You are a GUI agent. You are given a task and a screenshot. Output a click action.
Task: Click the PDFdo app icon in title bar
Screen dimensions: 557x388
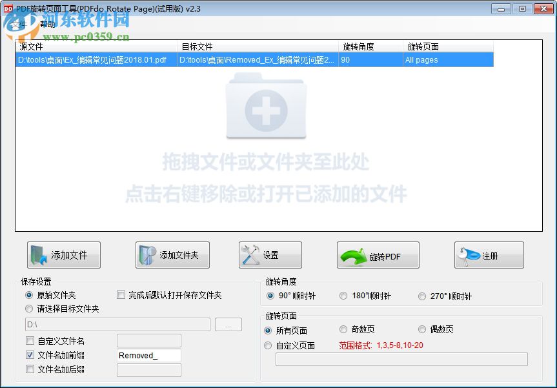9,8
